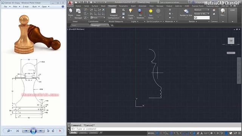The height and width of the screenshot is (136, 242).
Task: Expand the Render panel arrow
Action: (197, 22)
